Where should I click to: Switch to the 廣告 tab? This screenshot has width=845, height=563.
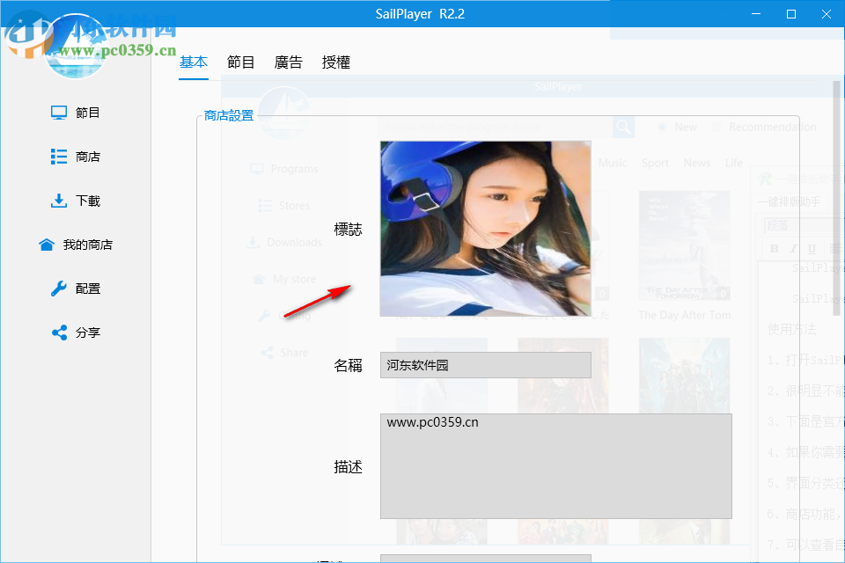click(x=289, y=62)
